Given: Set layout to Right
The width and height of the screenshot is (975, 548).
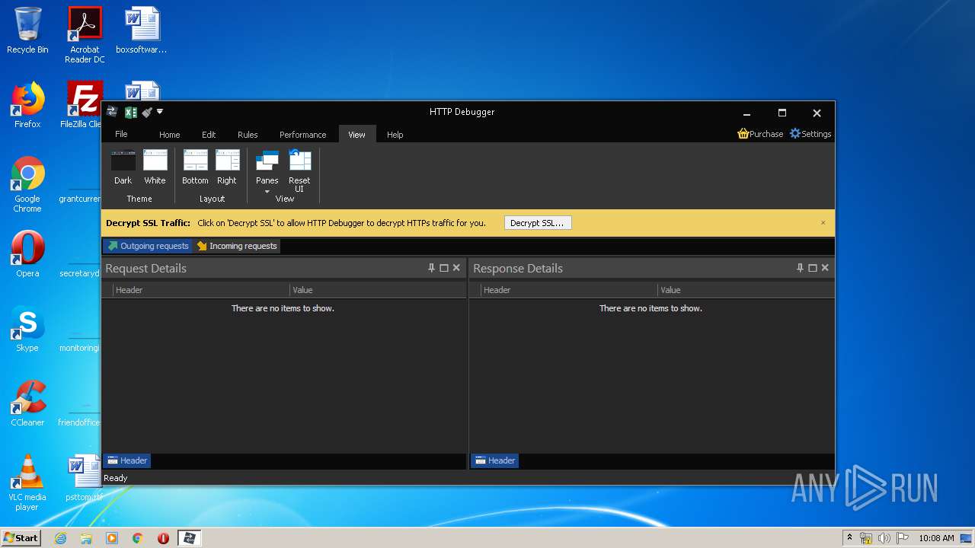Looking at the screenshot, I should click(227, 167).
